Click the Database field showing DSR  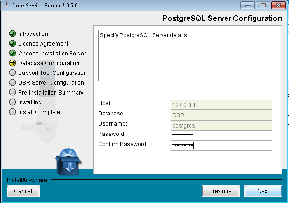(x=221, y=115)
